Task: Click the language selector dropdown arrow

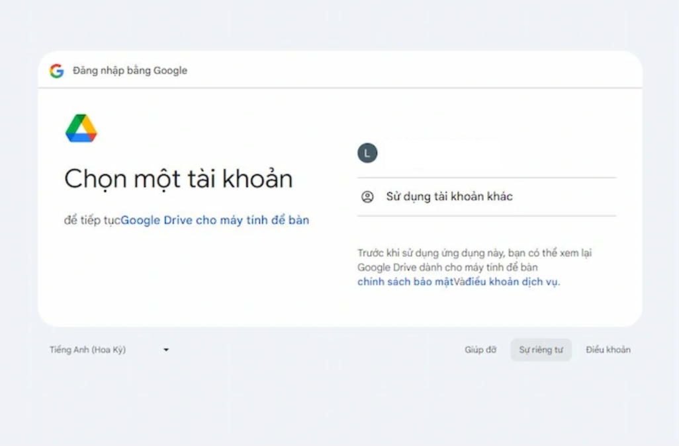Action: 166,350
